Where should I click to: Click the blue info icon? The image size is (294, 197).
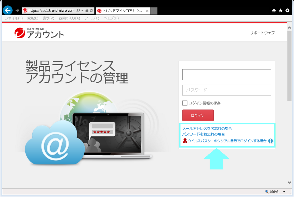click(270, 141)
